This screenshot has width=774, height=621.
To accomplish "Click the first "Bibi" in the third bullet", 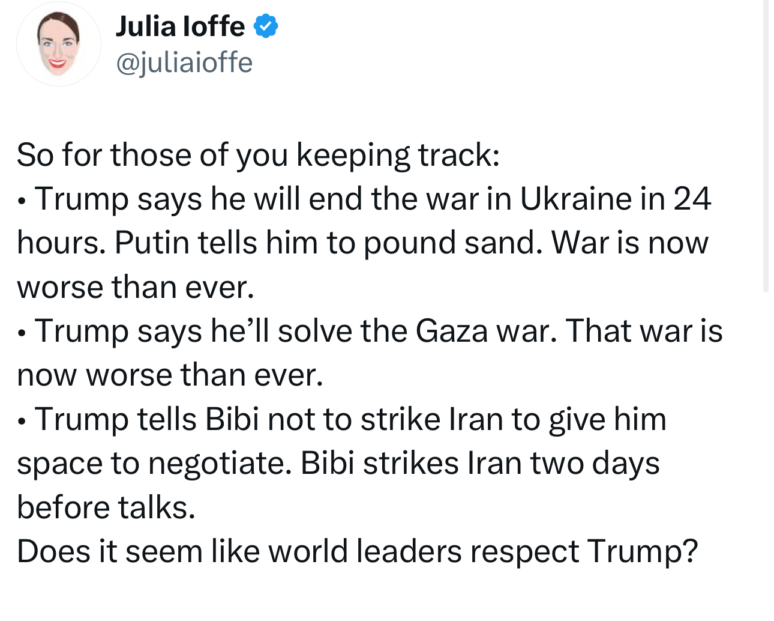I will [232, 419].
